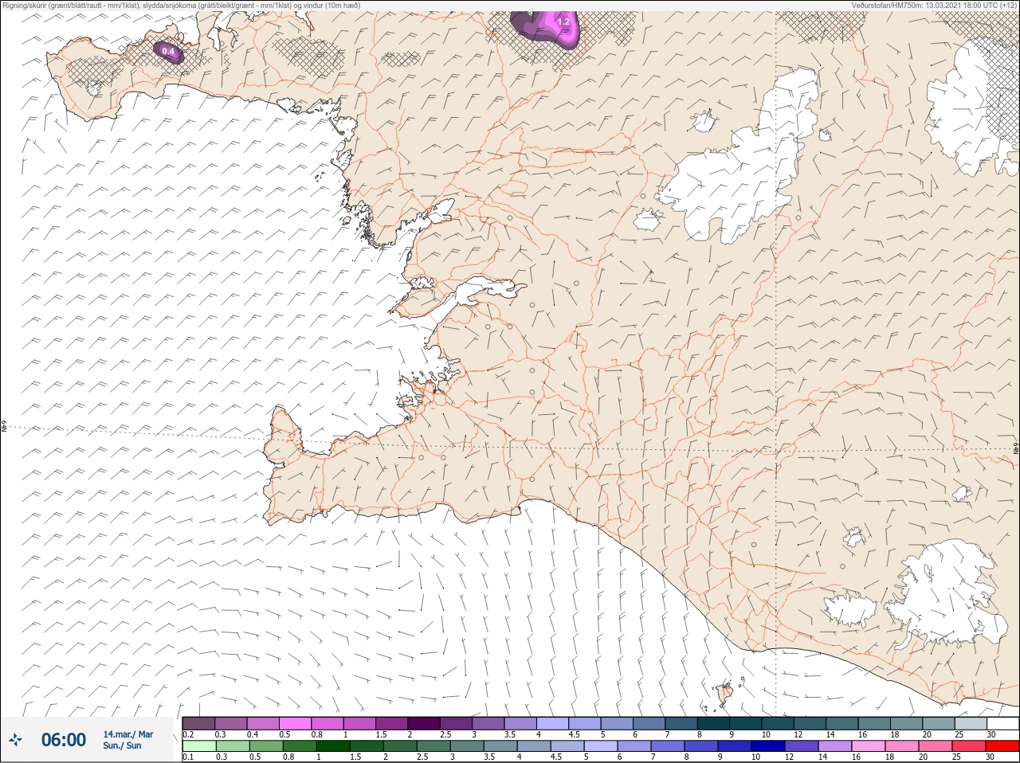Pick the dusky mauve 0.2 swatch, upper scale

coord(198,723)
